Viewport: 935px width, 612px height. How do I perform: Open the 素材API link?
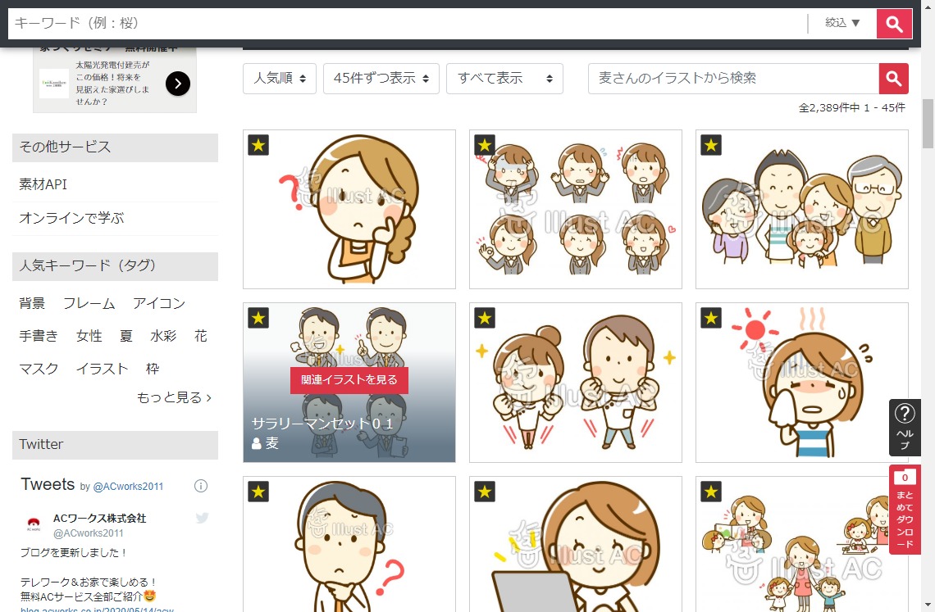point(43,184)
